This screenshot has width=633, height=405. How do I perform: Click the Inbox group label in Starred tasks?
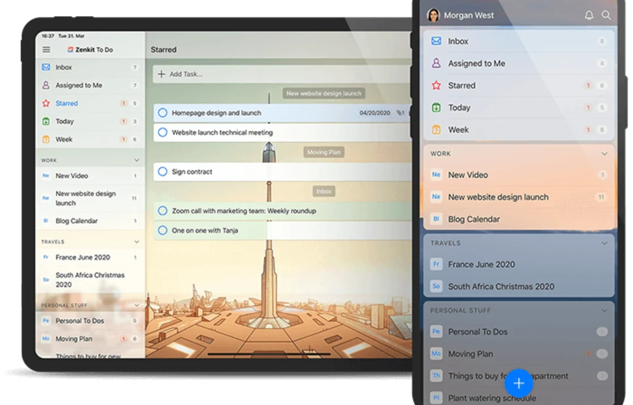(x=324, y=192)
